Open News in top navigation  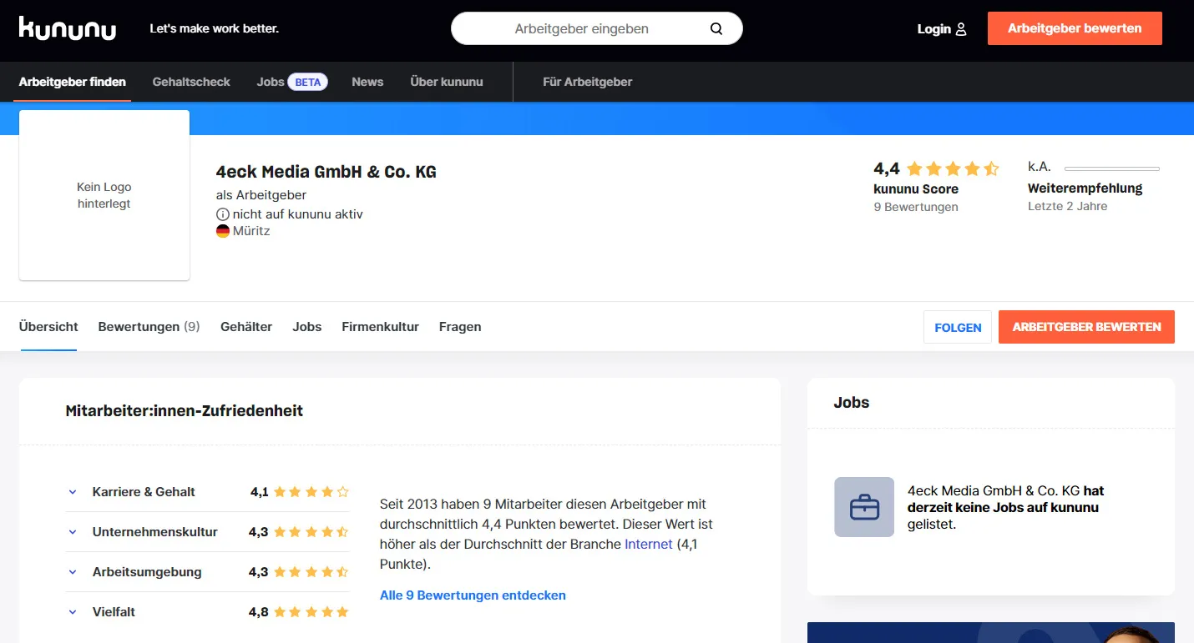coord(367,82)
